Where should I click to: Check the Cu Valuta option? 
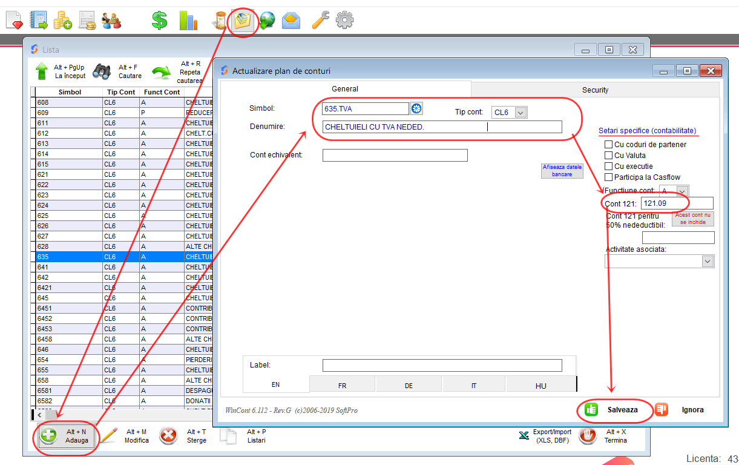tap(609, 156)
